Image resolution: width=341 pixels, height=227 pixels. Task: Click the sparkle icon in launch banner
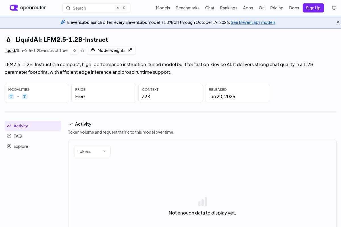[x=63, y=22]
